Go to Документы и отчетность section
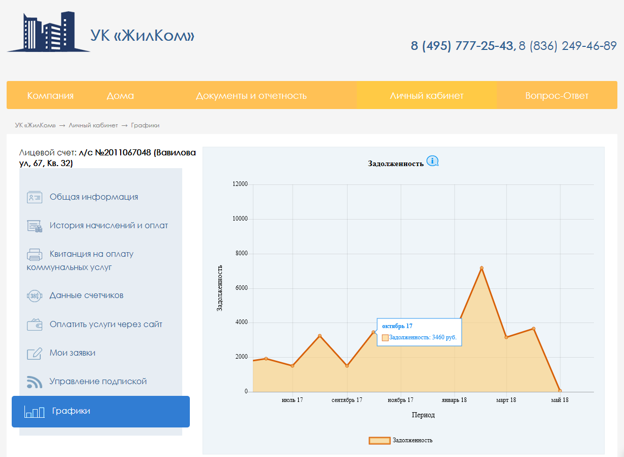 pos(251,96)
